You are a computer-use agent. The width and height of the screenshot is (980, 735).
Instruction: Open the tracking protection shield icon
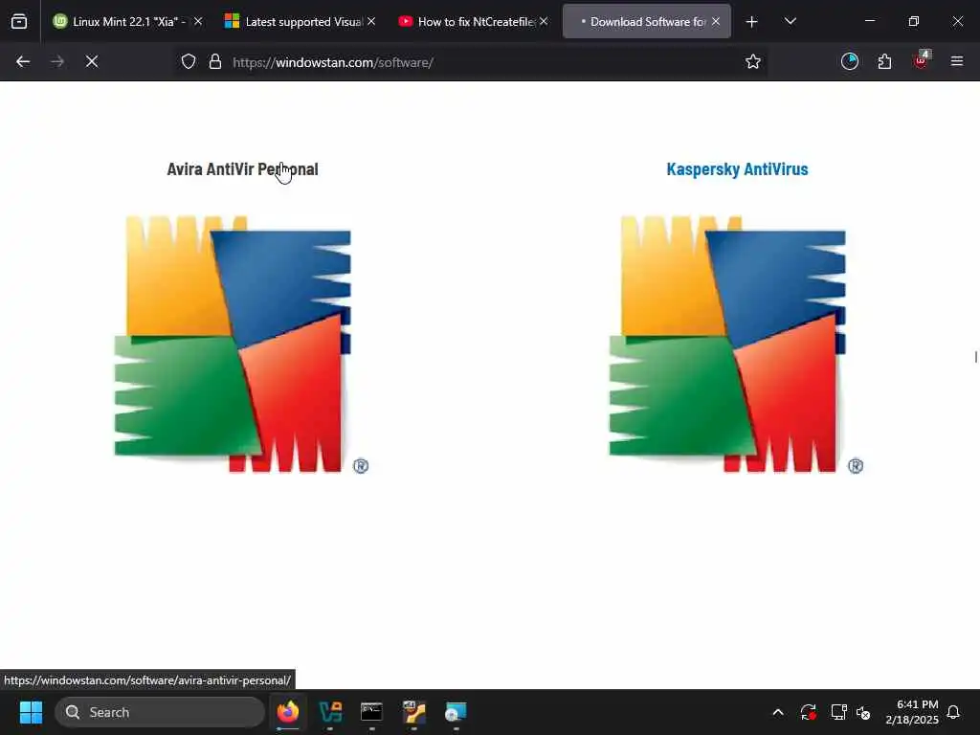coord(189,62)
